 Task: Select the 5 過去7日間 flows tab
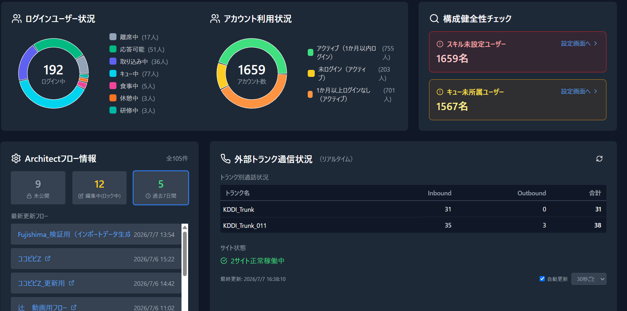pos(161,188)
